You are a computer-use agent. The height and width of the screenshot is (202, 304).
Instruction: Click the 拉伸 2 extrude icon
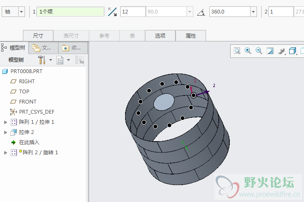[14, 132]
